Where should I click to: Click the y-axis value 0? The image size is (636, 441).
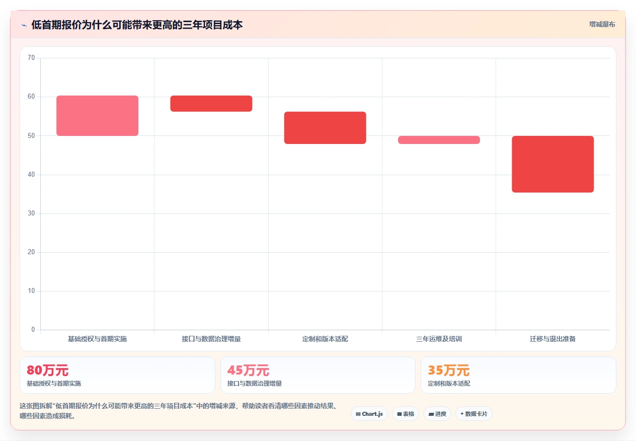(x=33, y=330)
